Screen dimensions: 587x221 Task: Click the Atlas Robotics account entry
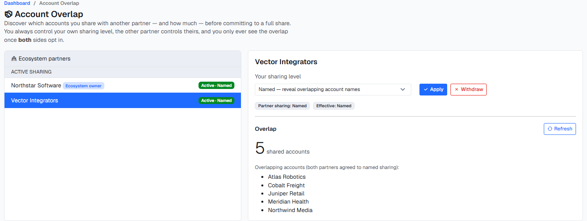pos(287,177)
